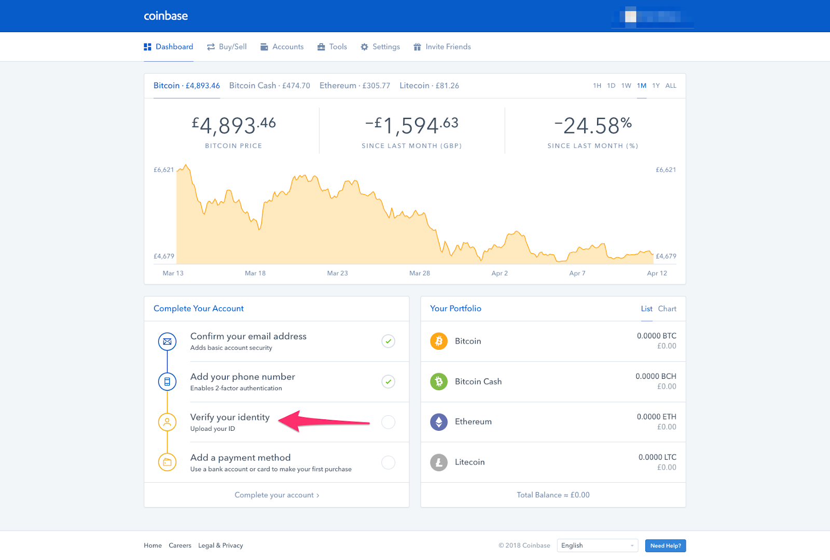Click Verify your identity step
Screen dimensions: 830x560
point(276,422)
